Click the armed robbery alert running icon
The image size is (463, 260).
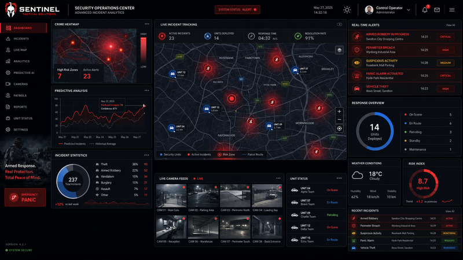(357, 36)
